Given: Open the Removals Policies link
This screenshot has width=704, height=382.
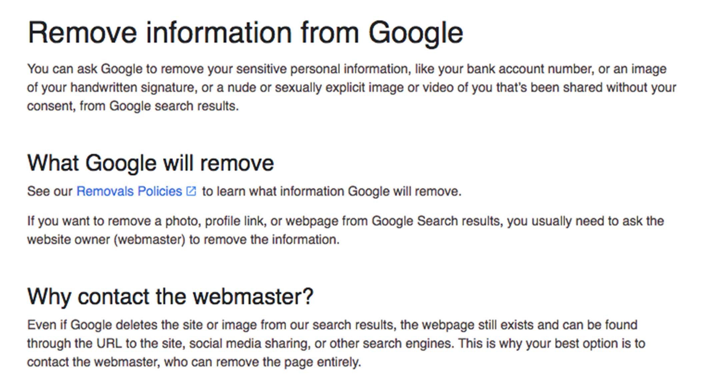Looking at the screenshot, I should (x=129, y=191).
